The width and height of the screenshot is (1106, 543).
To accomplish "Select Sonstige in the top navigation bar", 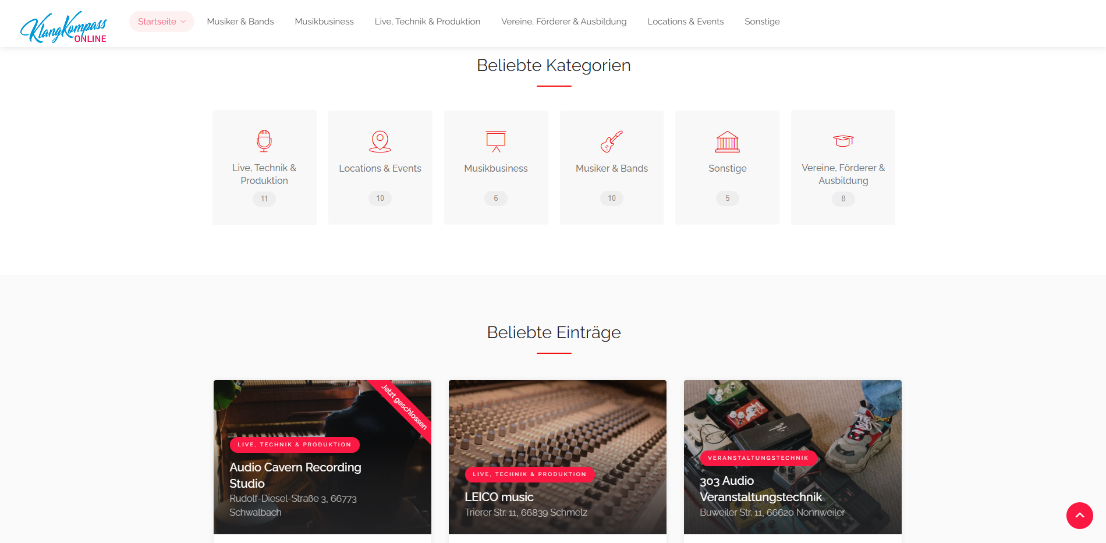I will [x=762, y=22].
